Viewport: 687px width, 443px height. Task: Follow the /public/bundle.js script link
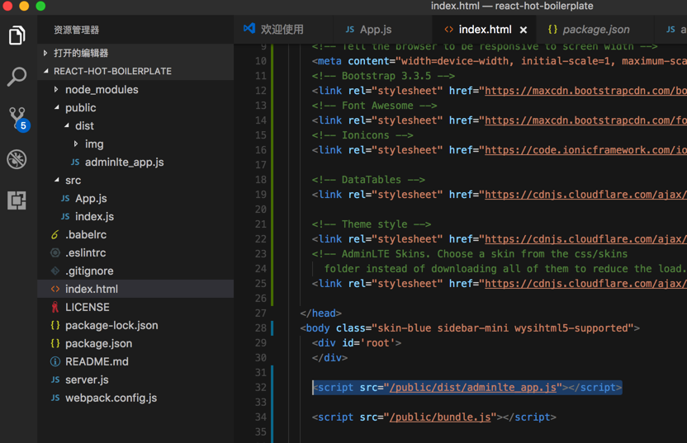441,417
